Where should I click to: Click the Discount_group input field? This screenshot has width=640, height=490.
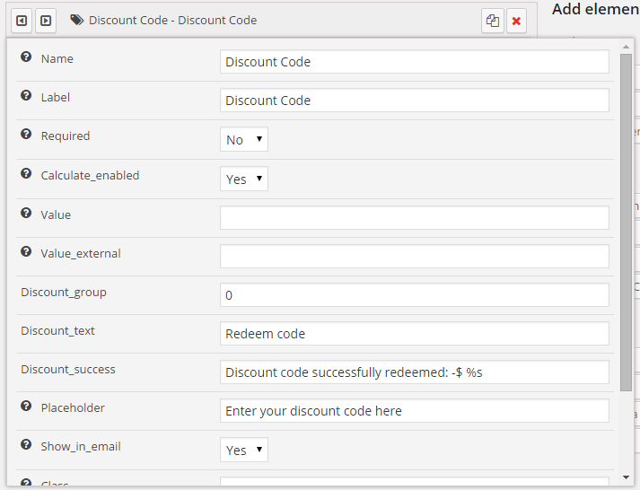(x=414, y=295)
